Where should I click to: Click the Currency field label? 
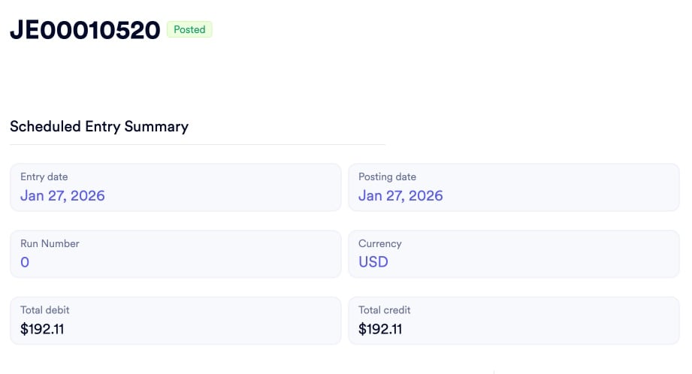coord(379,243)
